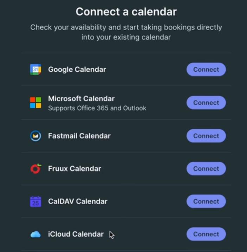Click the Fruux Calendar label
This screenshot has width=247, height=252.
click(x=74, y=169)
